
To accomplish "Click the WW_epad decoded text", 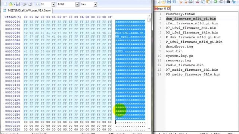I will point(122,36).
